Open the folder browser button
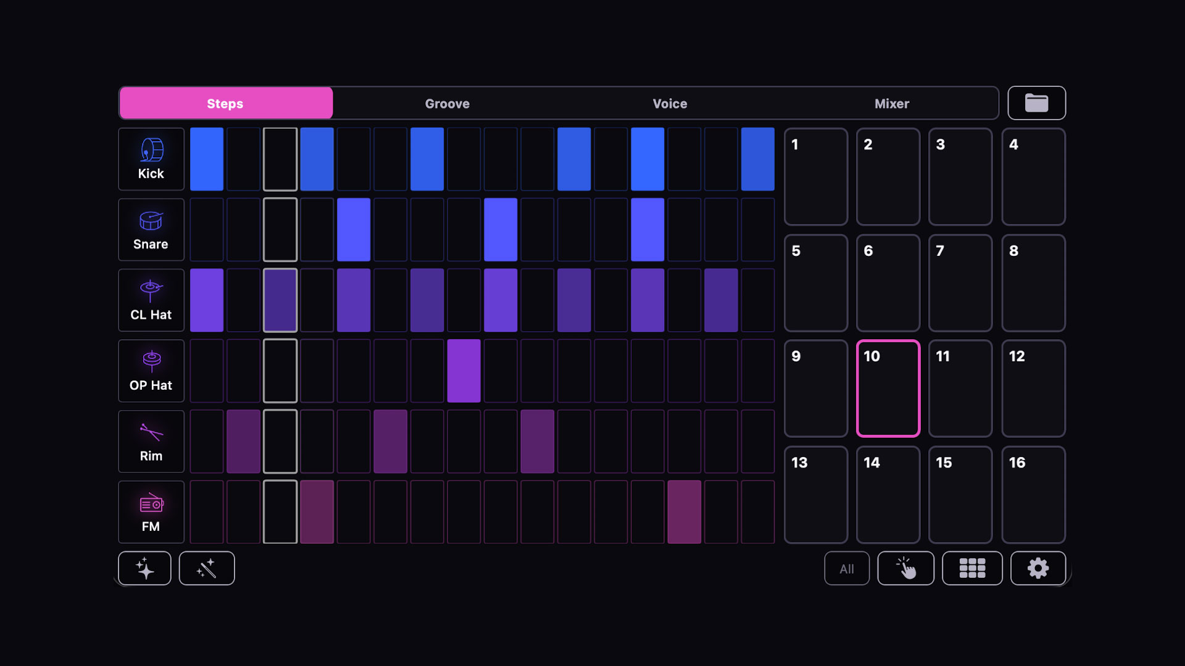1185x666 pixels. [x=1037, y=103]
